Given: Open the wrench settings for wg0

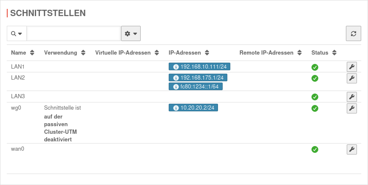Looking at the screenshot, I should coord(352,108).
